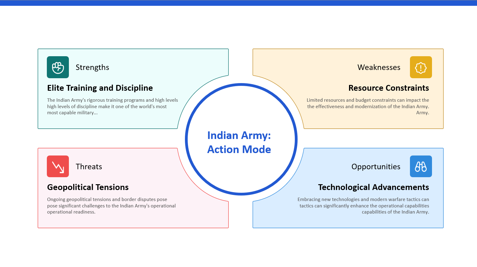Image resolution: width=477 pixels, height=267 pixels.
Task: Click the central 'Indian Army: Action Mode' title
Action: [x=239, y=142]
